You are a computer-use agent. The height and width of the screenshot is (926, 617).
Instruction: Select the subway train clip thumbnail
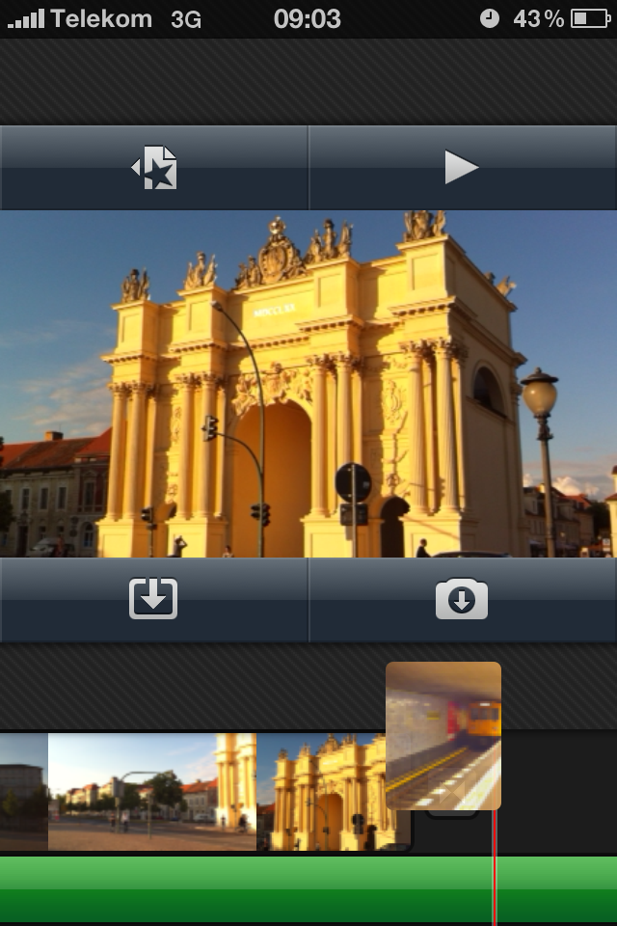point(443,736)
